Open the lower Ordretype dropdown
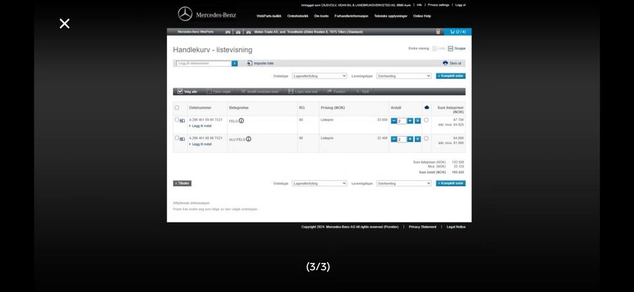634x292 pixels. pos(320,184)
